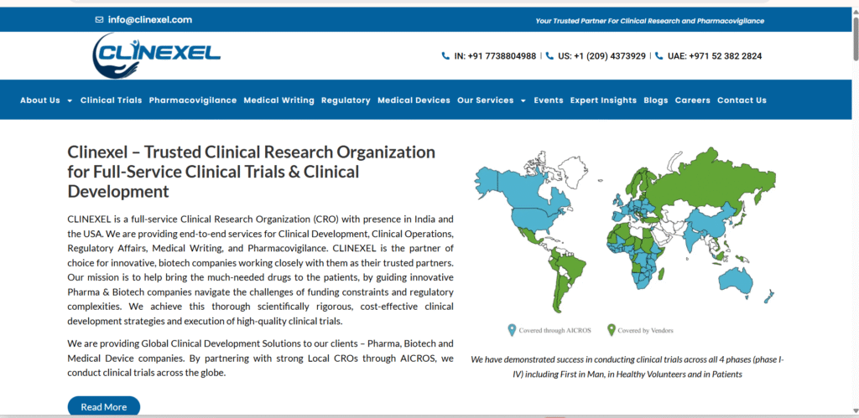The image size is (859, 418).
Task: Click the green pin icon for Covered by Vendors
Action: click(612, 330)
